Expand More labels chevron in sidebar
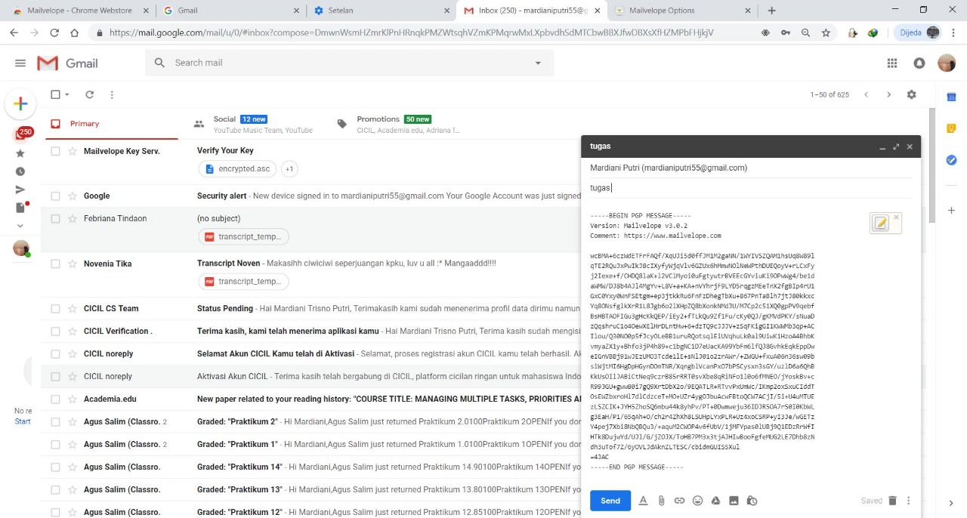The height and width of the screenshot is (518, 967). coord(20,226)
